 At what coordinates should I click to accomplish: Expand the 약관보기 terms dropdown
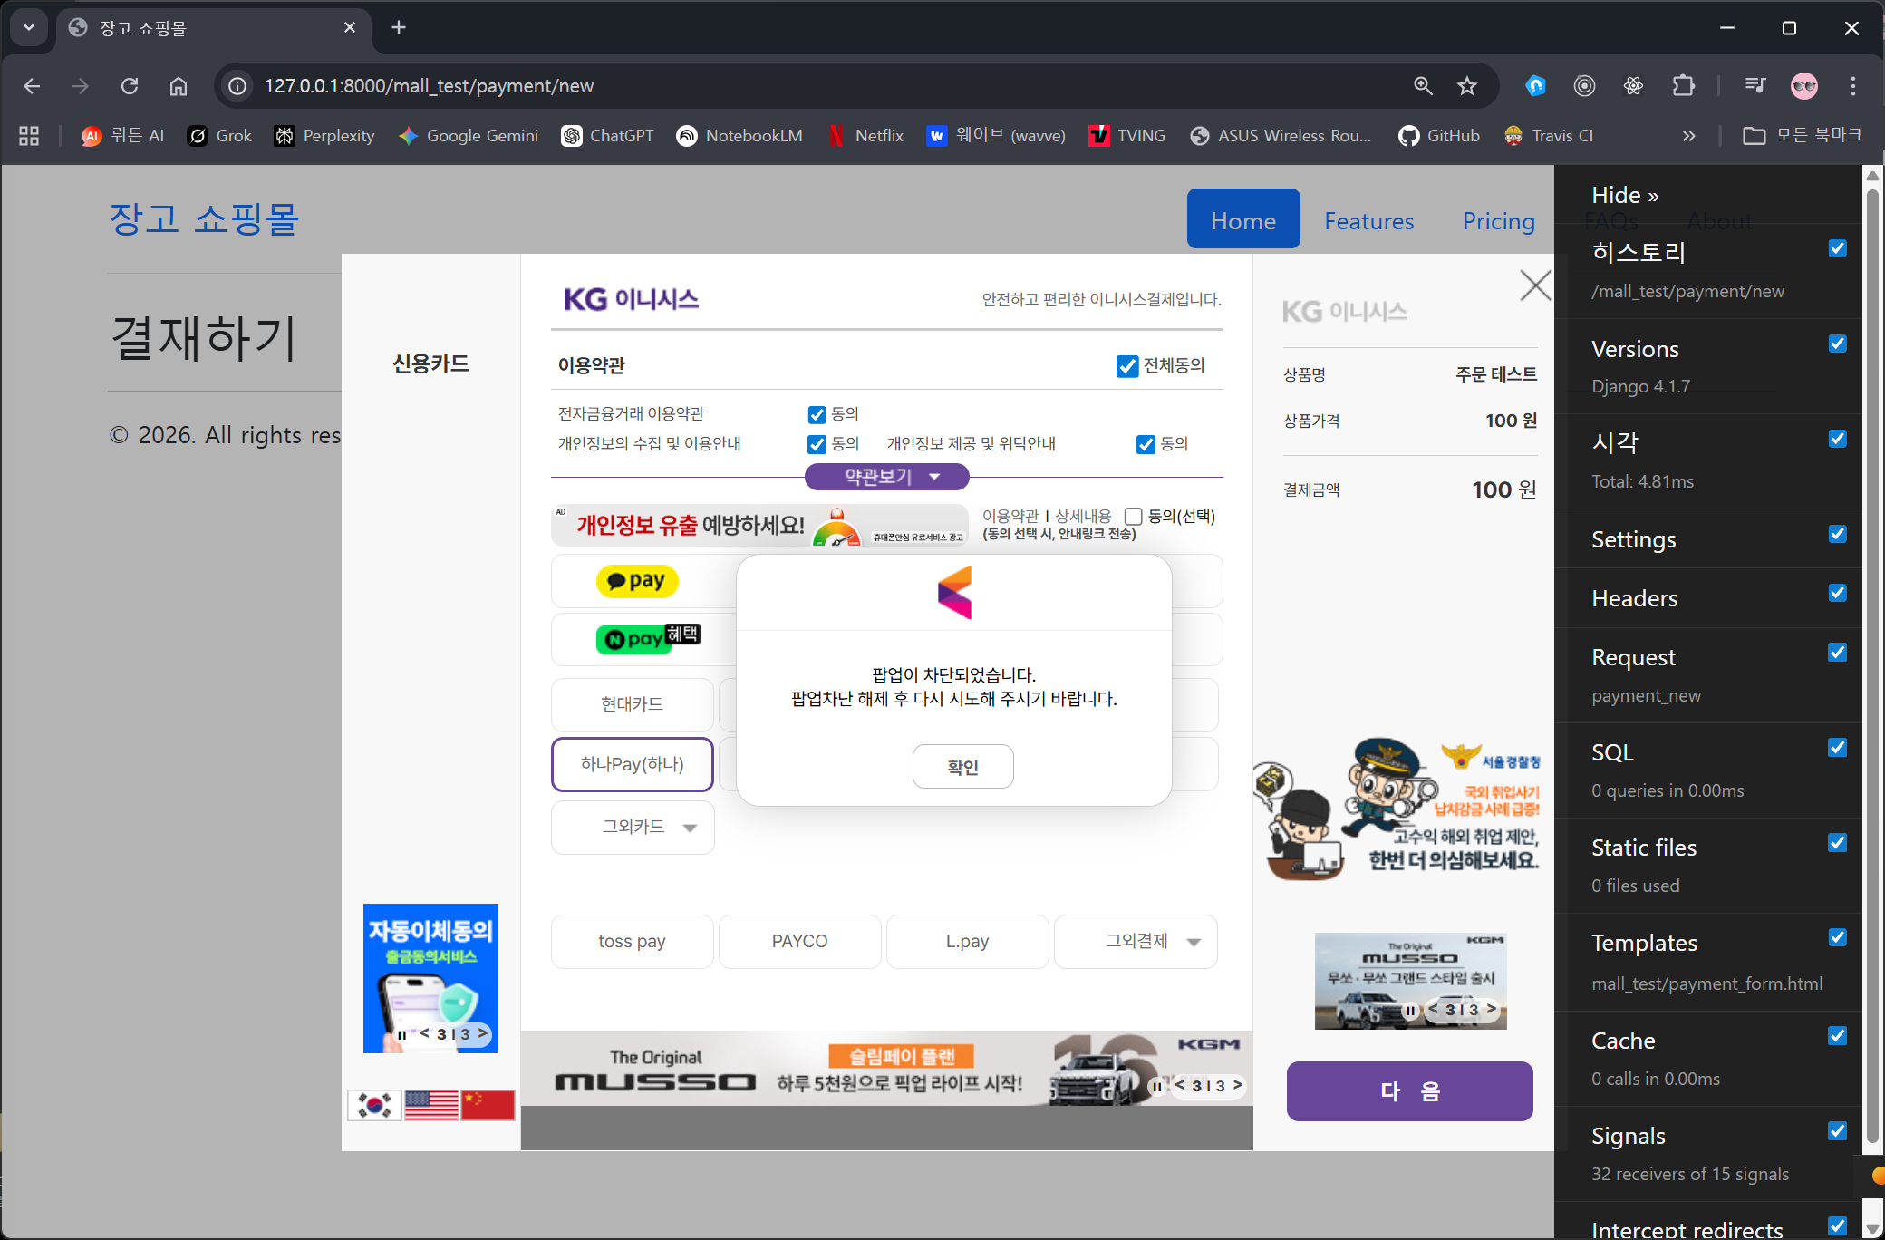tap(885, 476)
